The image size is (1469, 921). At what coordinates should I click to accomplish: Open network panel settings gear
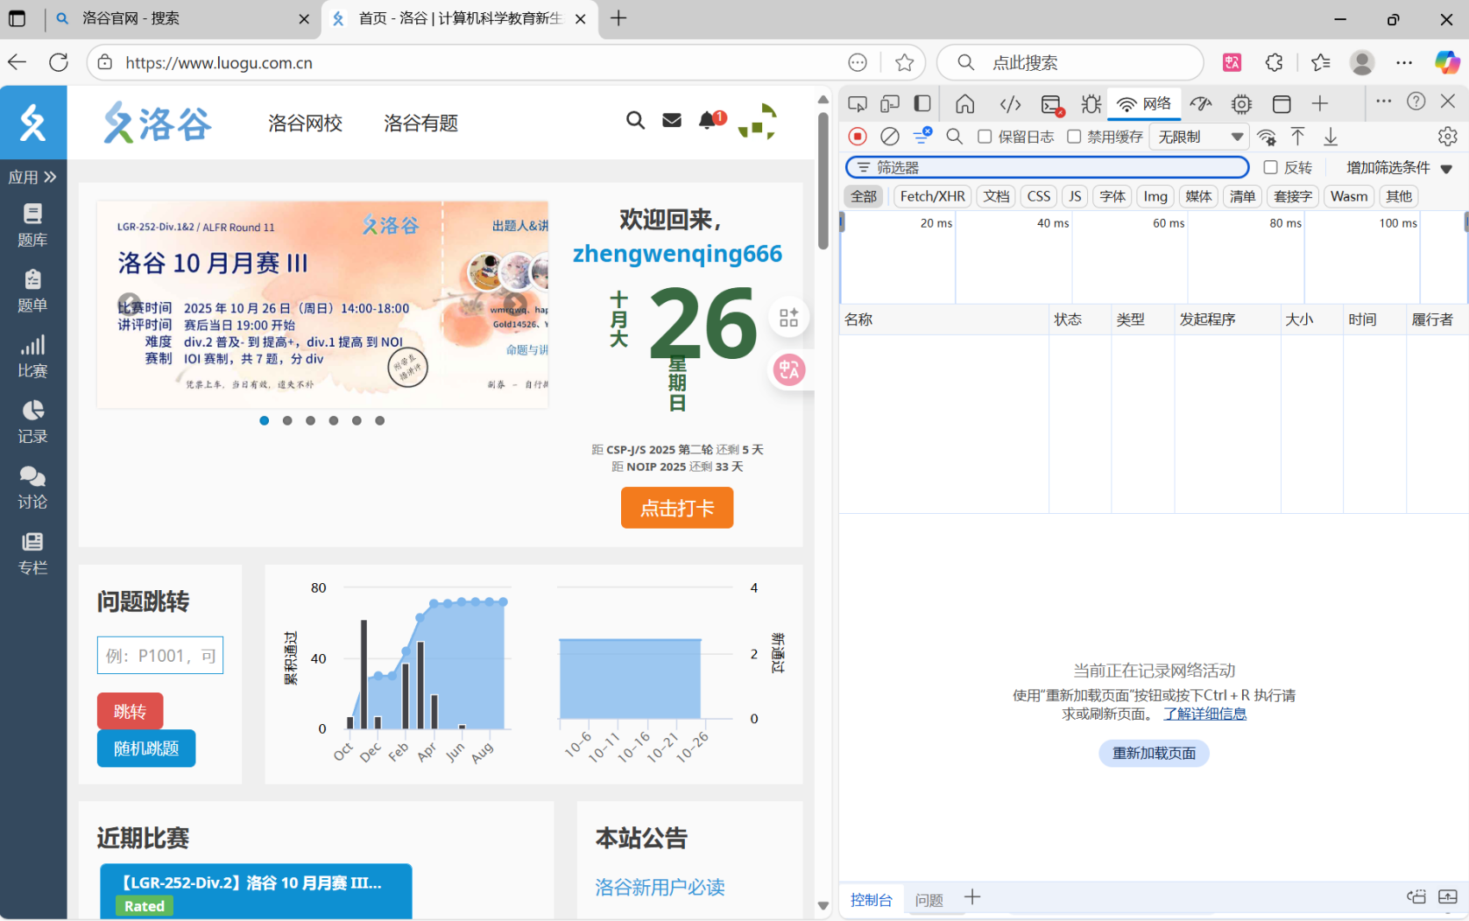click(x=1447, y=137)
